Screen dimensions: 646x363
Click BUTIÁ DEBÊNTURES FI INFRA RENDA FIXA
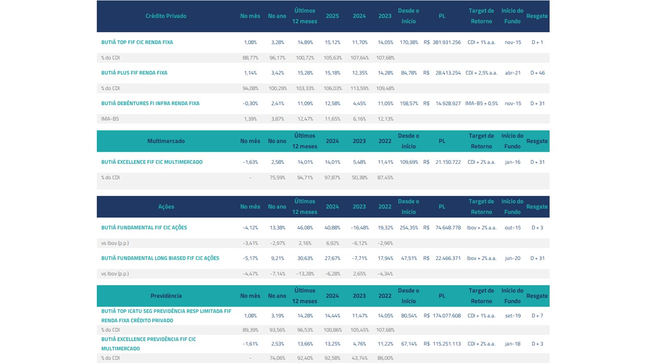150,103
